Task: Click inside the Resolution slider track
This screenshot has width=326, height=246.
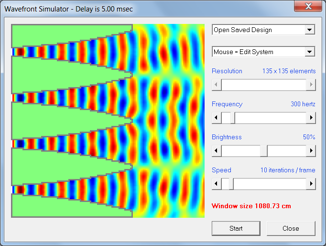Action: coord(264,85)
